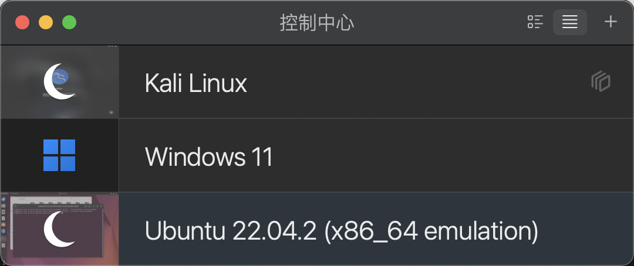Click the status icons atop Kali preview
This screenshot has height=266, width=634.
(112, 46)
